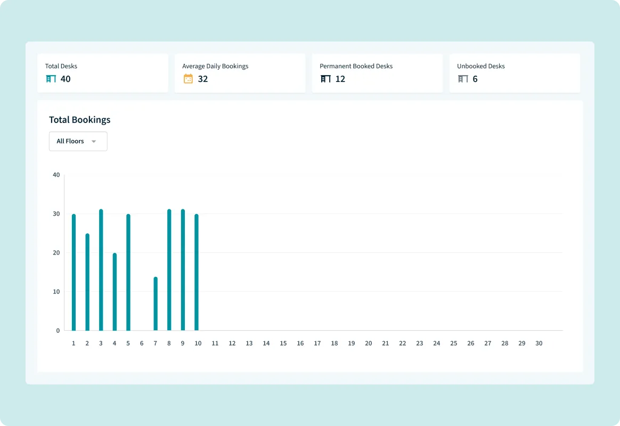
Task: Click the bar for day 10
Action: pos(197,272)
